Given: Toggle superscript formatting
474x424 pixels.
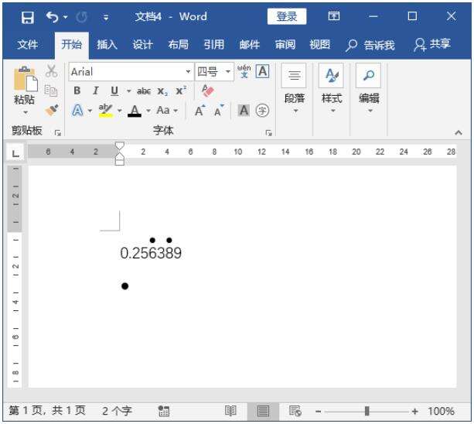Looking at the screenshot, I should pyautogui.click(x=179, y=91).
